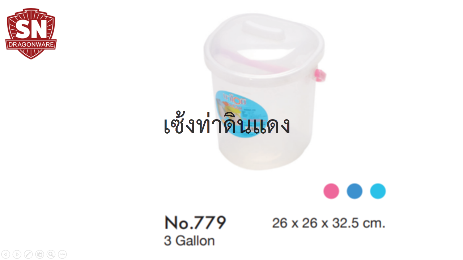Click the DRAGONWARE banner in logo
463x260 pixels.
tap(31, 45)
